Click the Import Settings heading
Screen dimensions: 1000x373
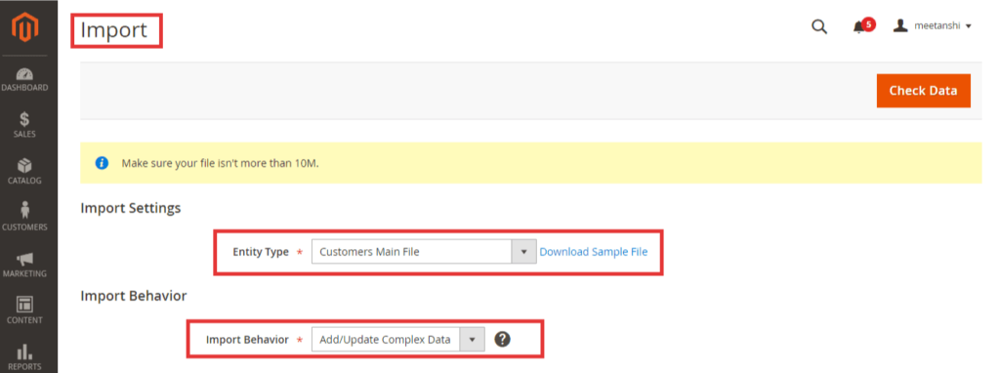tap(131, 209)
